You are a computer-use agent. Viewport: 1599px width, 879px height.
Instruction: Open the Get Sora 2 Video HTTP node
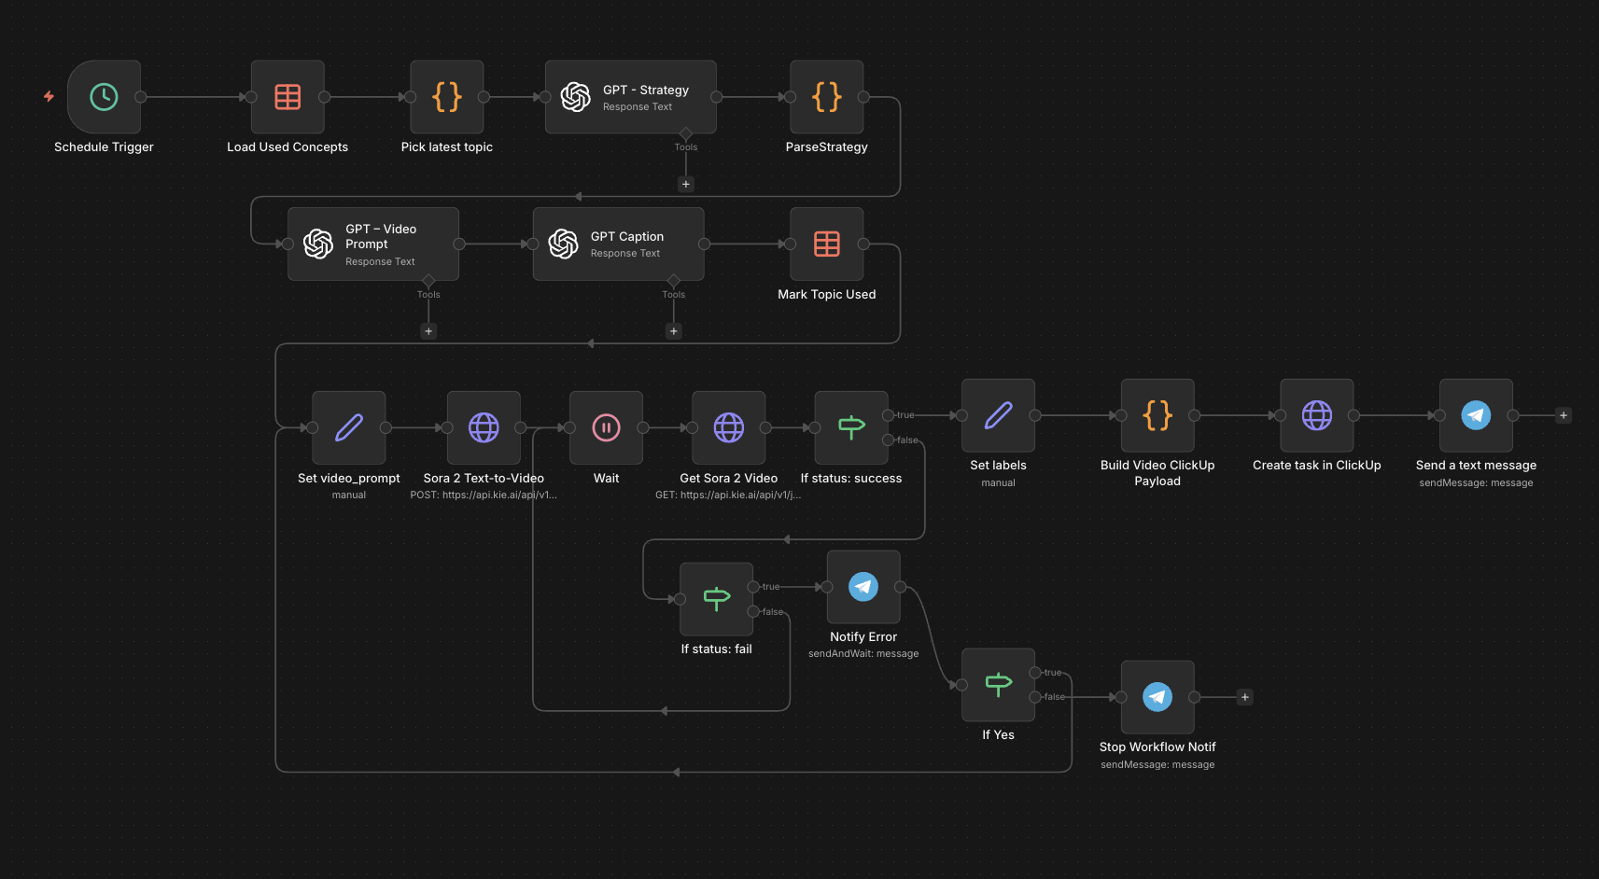tap(729, 427)
